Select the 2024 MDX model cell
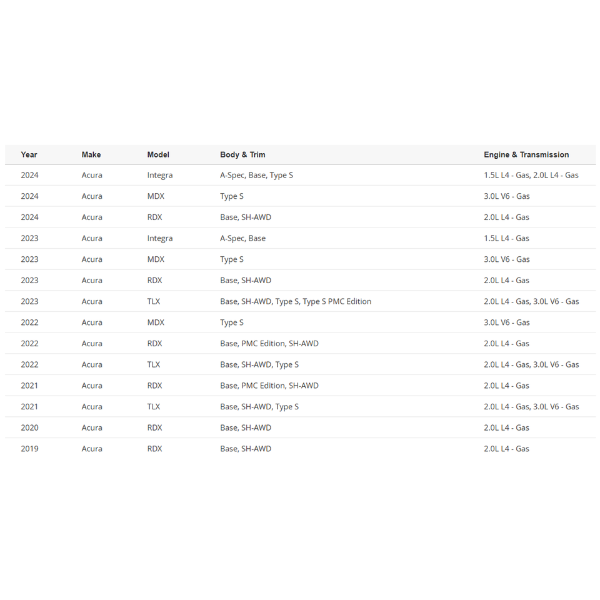The width and height of the screenshot is (600, 600). click(156, 196)
